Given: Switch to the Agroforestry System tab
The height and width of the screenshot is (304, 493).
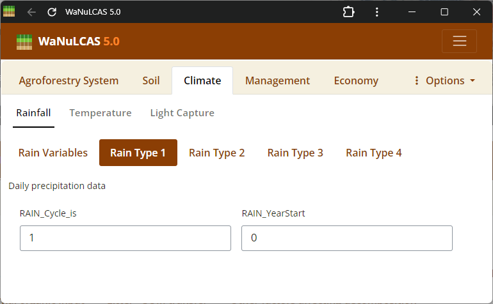Looking at the screenshot, I should [69, 80].
